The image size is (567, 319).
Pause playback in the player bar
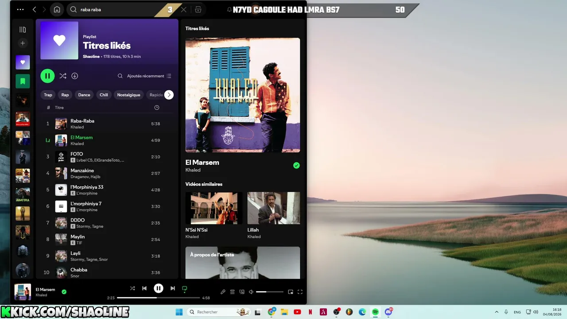pyautogui.click(x=158, y=288)
